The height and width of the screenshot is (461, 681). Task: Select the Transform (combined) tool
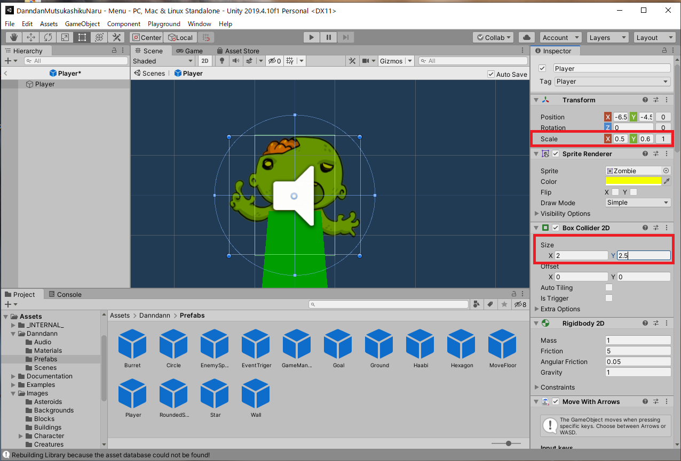[99, 37]
